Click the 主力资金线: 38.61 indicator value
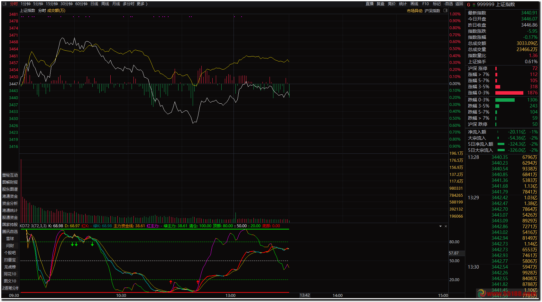The image size is (542, 302). (x=129, y=226)
